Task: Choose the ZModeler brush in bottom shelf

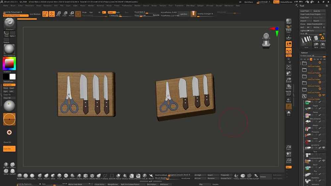Action: [x=92, y=176]
